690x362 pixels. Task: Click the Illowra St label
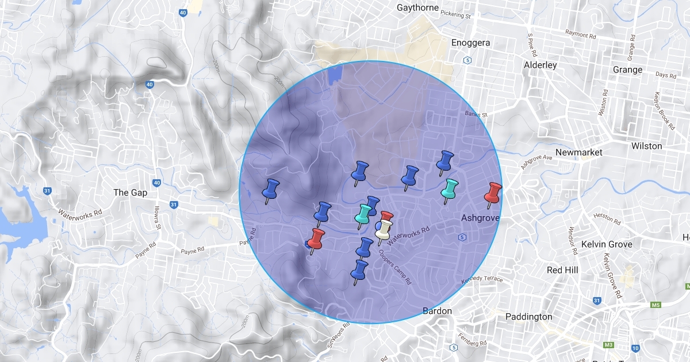(157, 217)
